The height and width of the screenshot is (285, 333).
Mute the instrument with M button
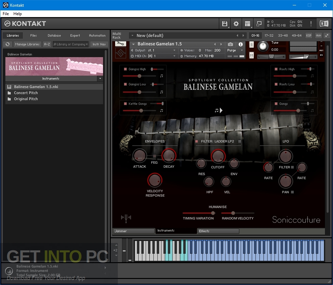pyautogui.click(x=251, y=55)
